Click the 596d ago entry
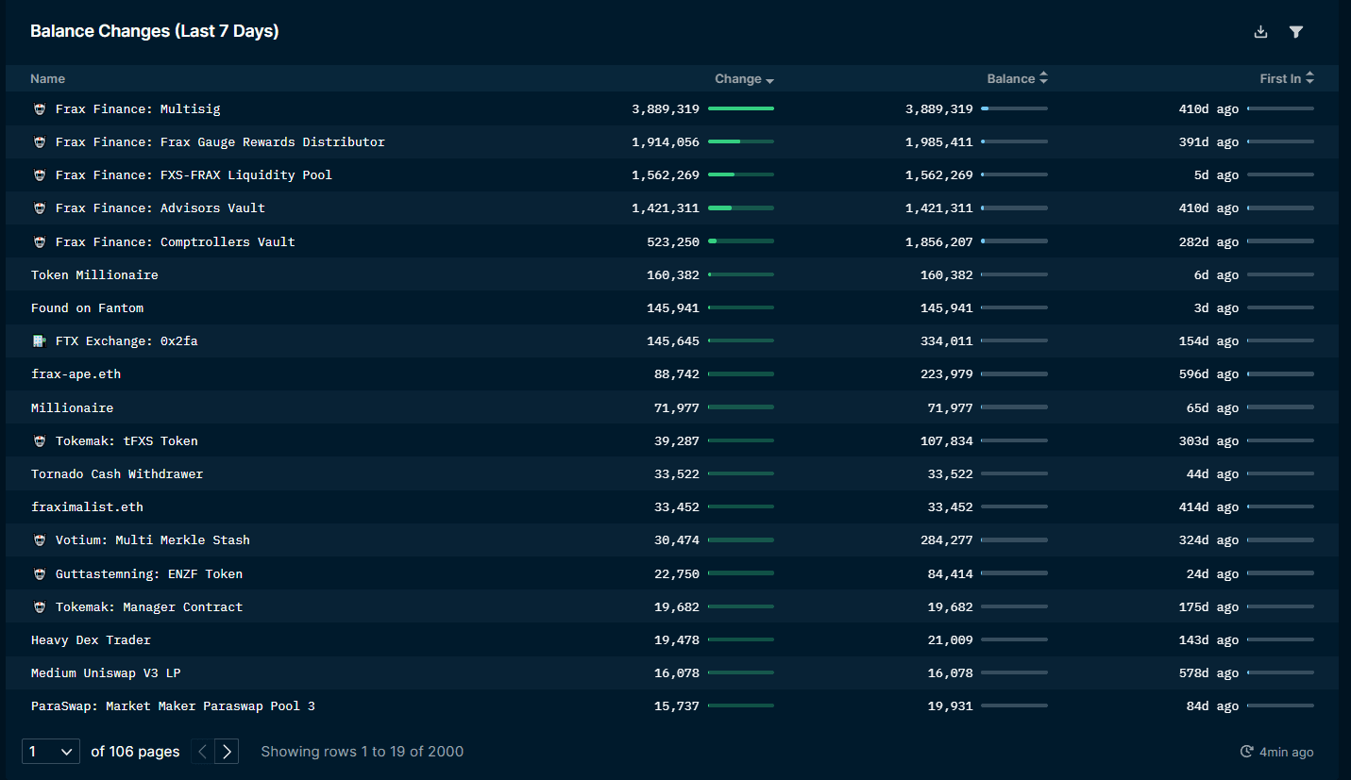This screenshot has width=1351, height=780. pos(1208,374)
